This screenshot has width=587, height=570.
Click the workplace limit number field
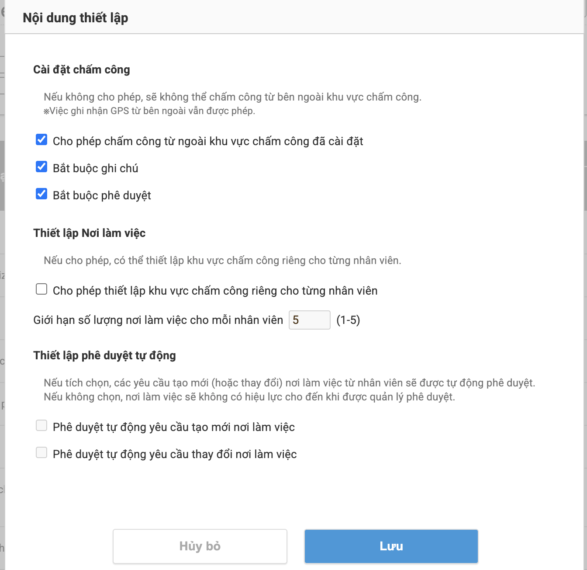309,320
